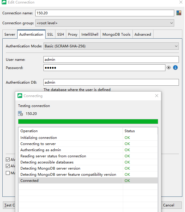The height and width of the screenshot is (212, 185).
Task: Select the Authentication tab
Action: pyautogui.click(x=31, y=34)
